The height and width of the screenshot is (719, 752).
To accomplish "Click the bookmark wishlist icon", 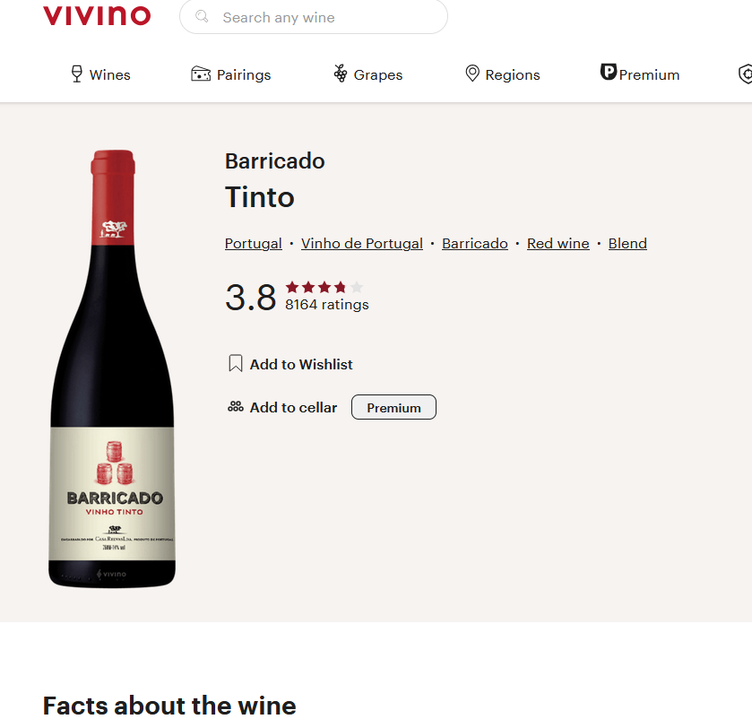I will [x=236, y=363].
